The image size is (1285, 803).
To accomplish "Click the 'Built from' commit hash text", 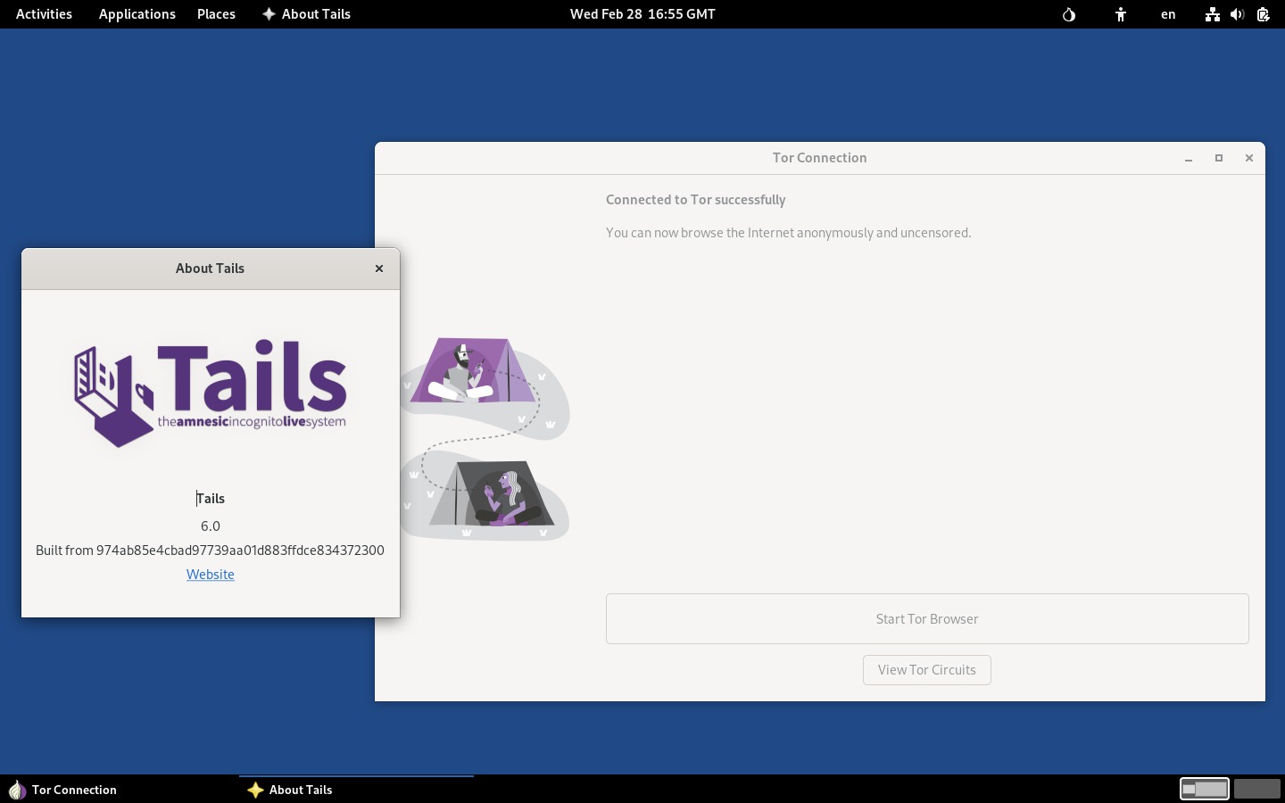I will (x=211, y=551).
